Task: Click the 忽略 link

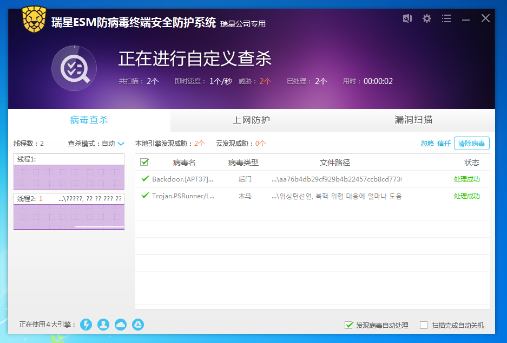Action: point(427,144)
